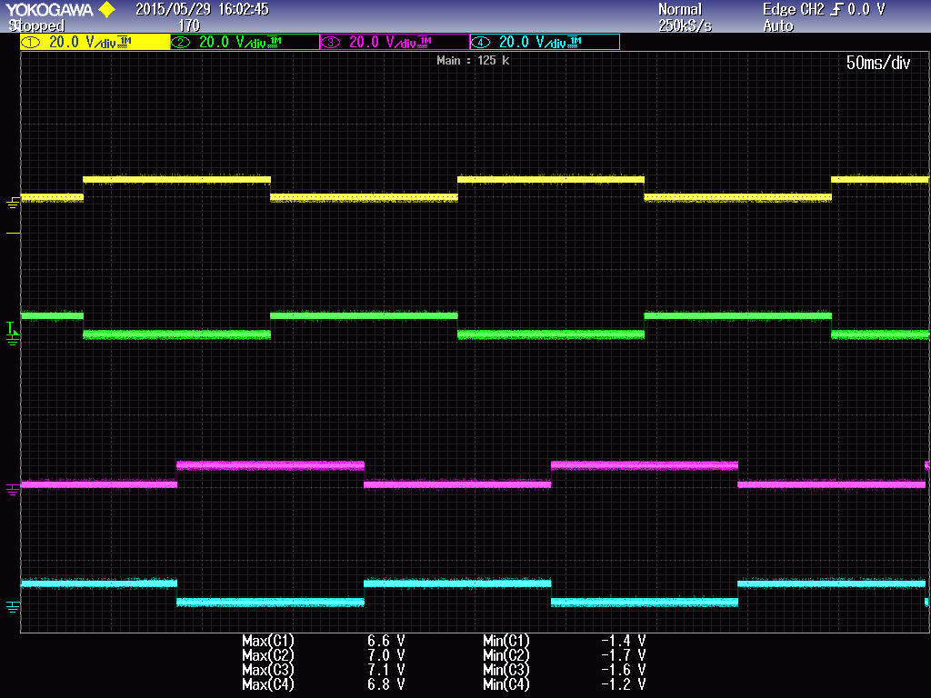Click the 7.1 V maximum value
This screenshot has height=698, width=931.
(x=385, y=670)
